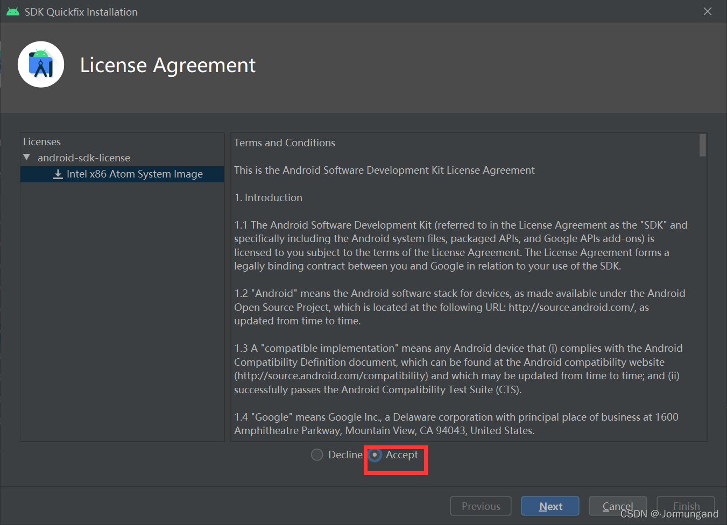The image size is (727, 525).
Task: Close the SDK Quickfix Installation dialog
Action: click(708, 11)
